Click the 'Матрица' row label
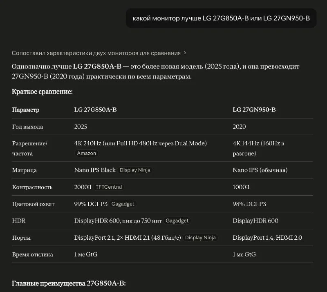Image resolution: width=327 pixels, height=292 pixels. (25, 170)
